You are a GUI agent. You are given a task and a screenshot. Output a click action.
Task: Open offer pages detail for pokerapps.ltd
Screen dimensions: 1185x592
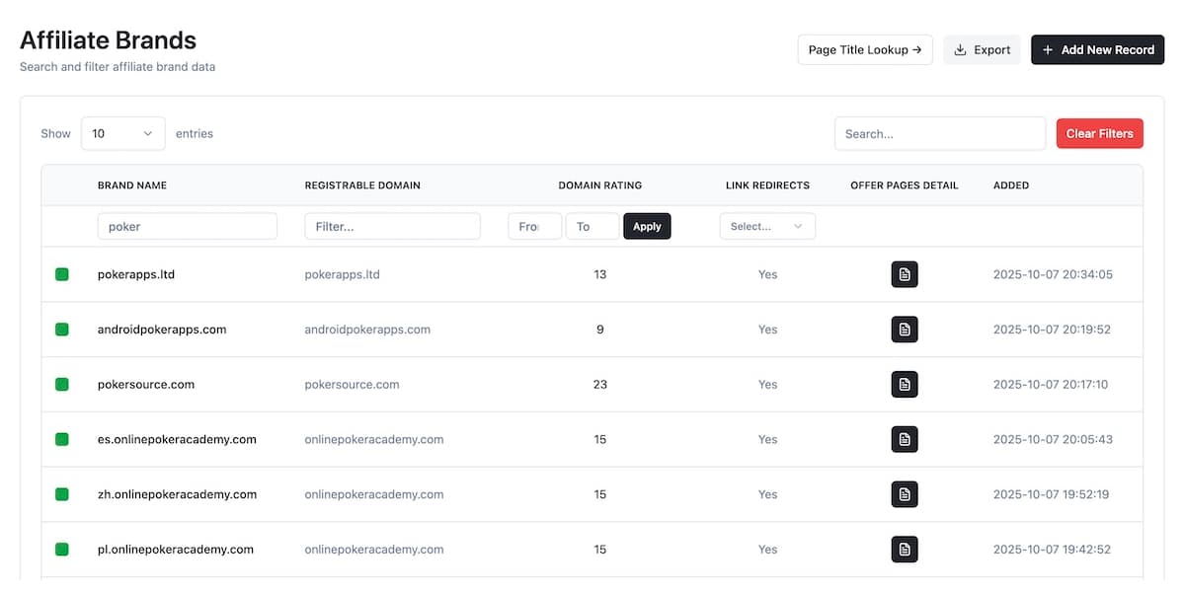pyautogui.click(x=905, y=274)
